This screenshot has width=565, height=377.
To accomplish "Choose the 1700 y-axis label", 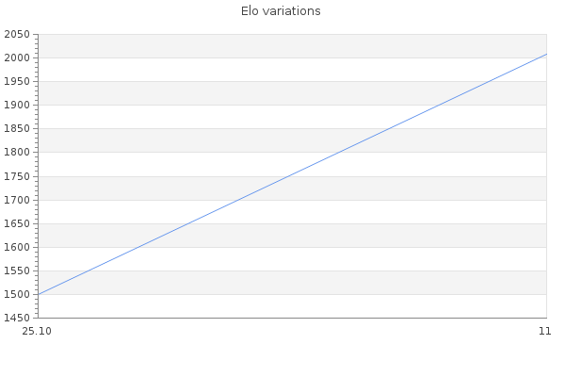I will coord(18,200).
